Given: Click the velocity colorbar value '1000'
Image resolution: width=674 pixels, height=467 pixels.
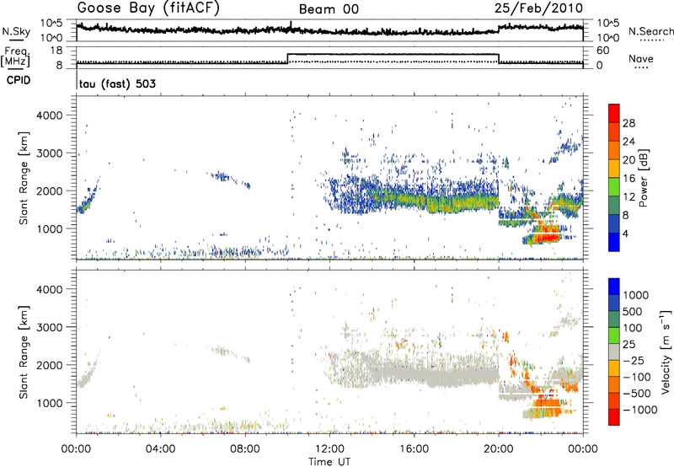Looking at the screenshot, I should tap(636, 295).
